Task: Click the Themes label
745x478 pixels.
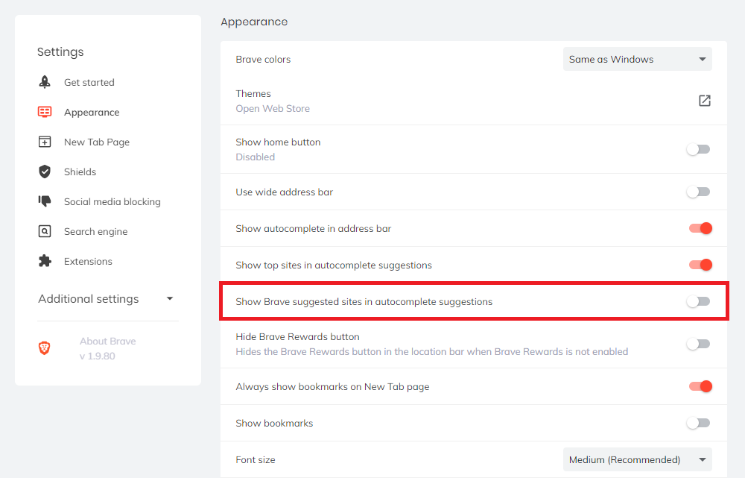Action: pyautogui.click(x=253, y=94)
